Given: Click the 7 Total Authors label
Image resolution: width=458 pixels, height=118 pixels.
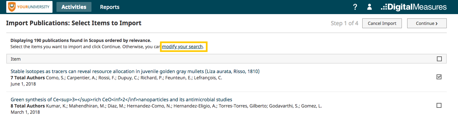Looking at the screenshot, I should coord(28,78).
